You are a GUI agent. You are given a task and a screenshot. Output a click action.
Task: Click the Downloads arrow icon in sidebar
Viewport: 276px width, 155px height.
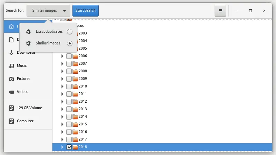pyautogui.click(x=11, y=53)
